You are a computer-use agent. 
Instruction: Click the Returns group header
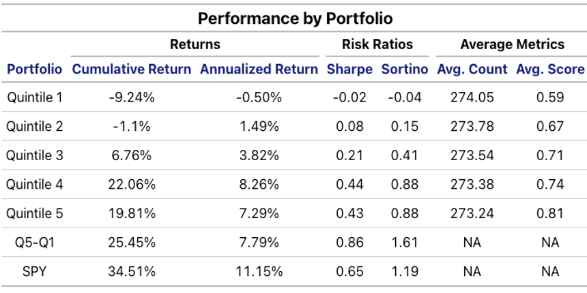[195, 45]
